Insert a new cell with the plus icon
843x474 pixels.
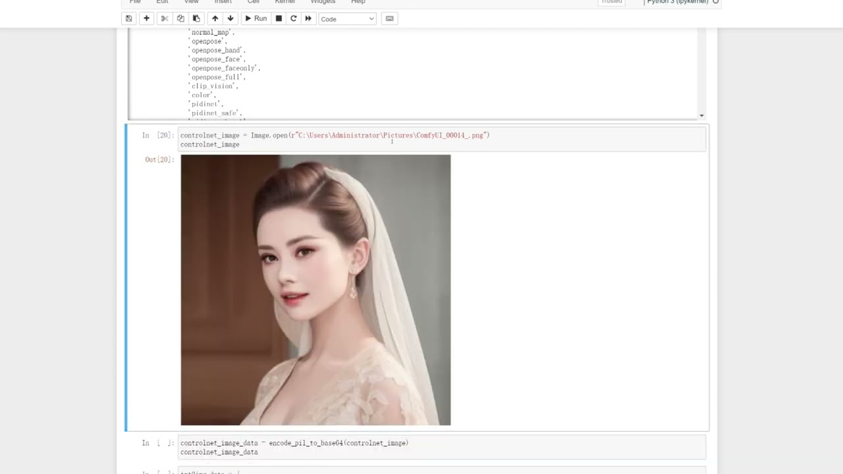coord(146,18)
